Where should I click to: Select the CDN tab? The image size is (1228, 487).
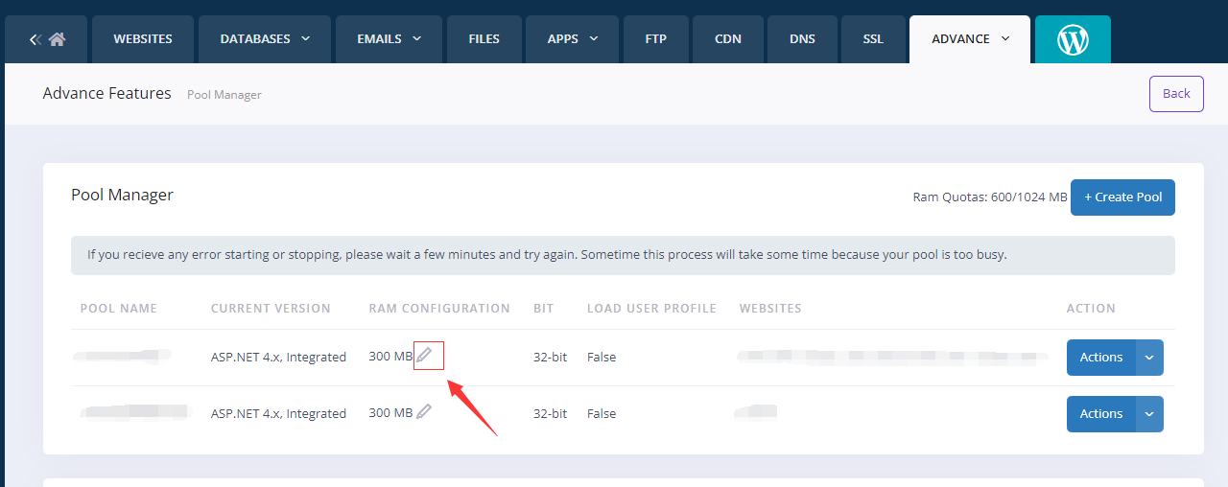(x=728, y=39)
